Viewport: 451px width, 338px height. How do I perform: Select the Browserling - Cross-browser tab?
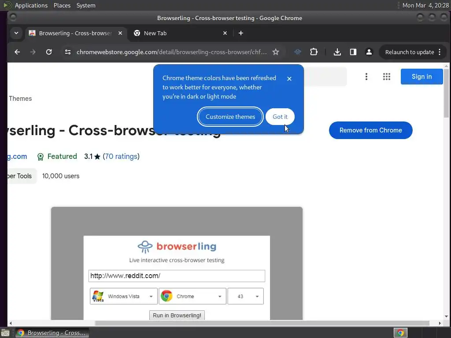pos(76,33)
